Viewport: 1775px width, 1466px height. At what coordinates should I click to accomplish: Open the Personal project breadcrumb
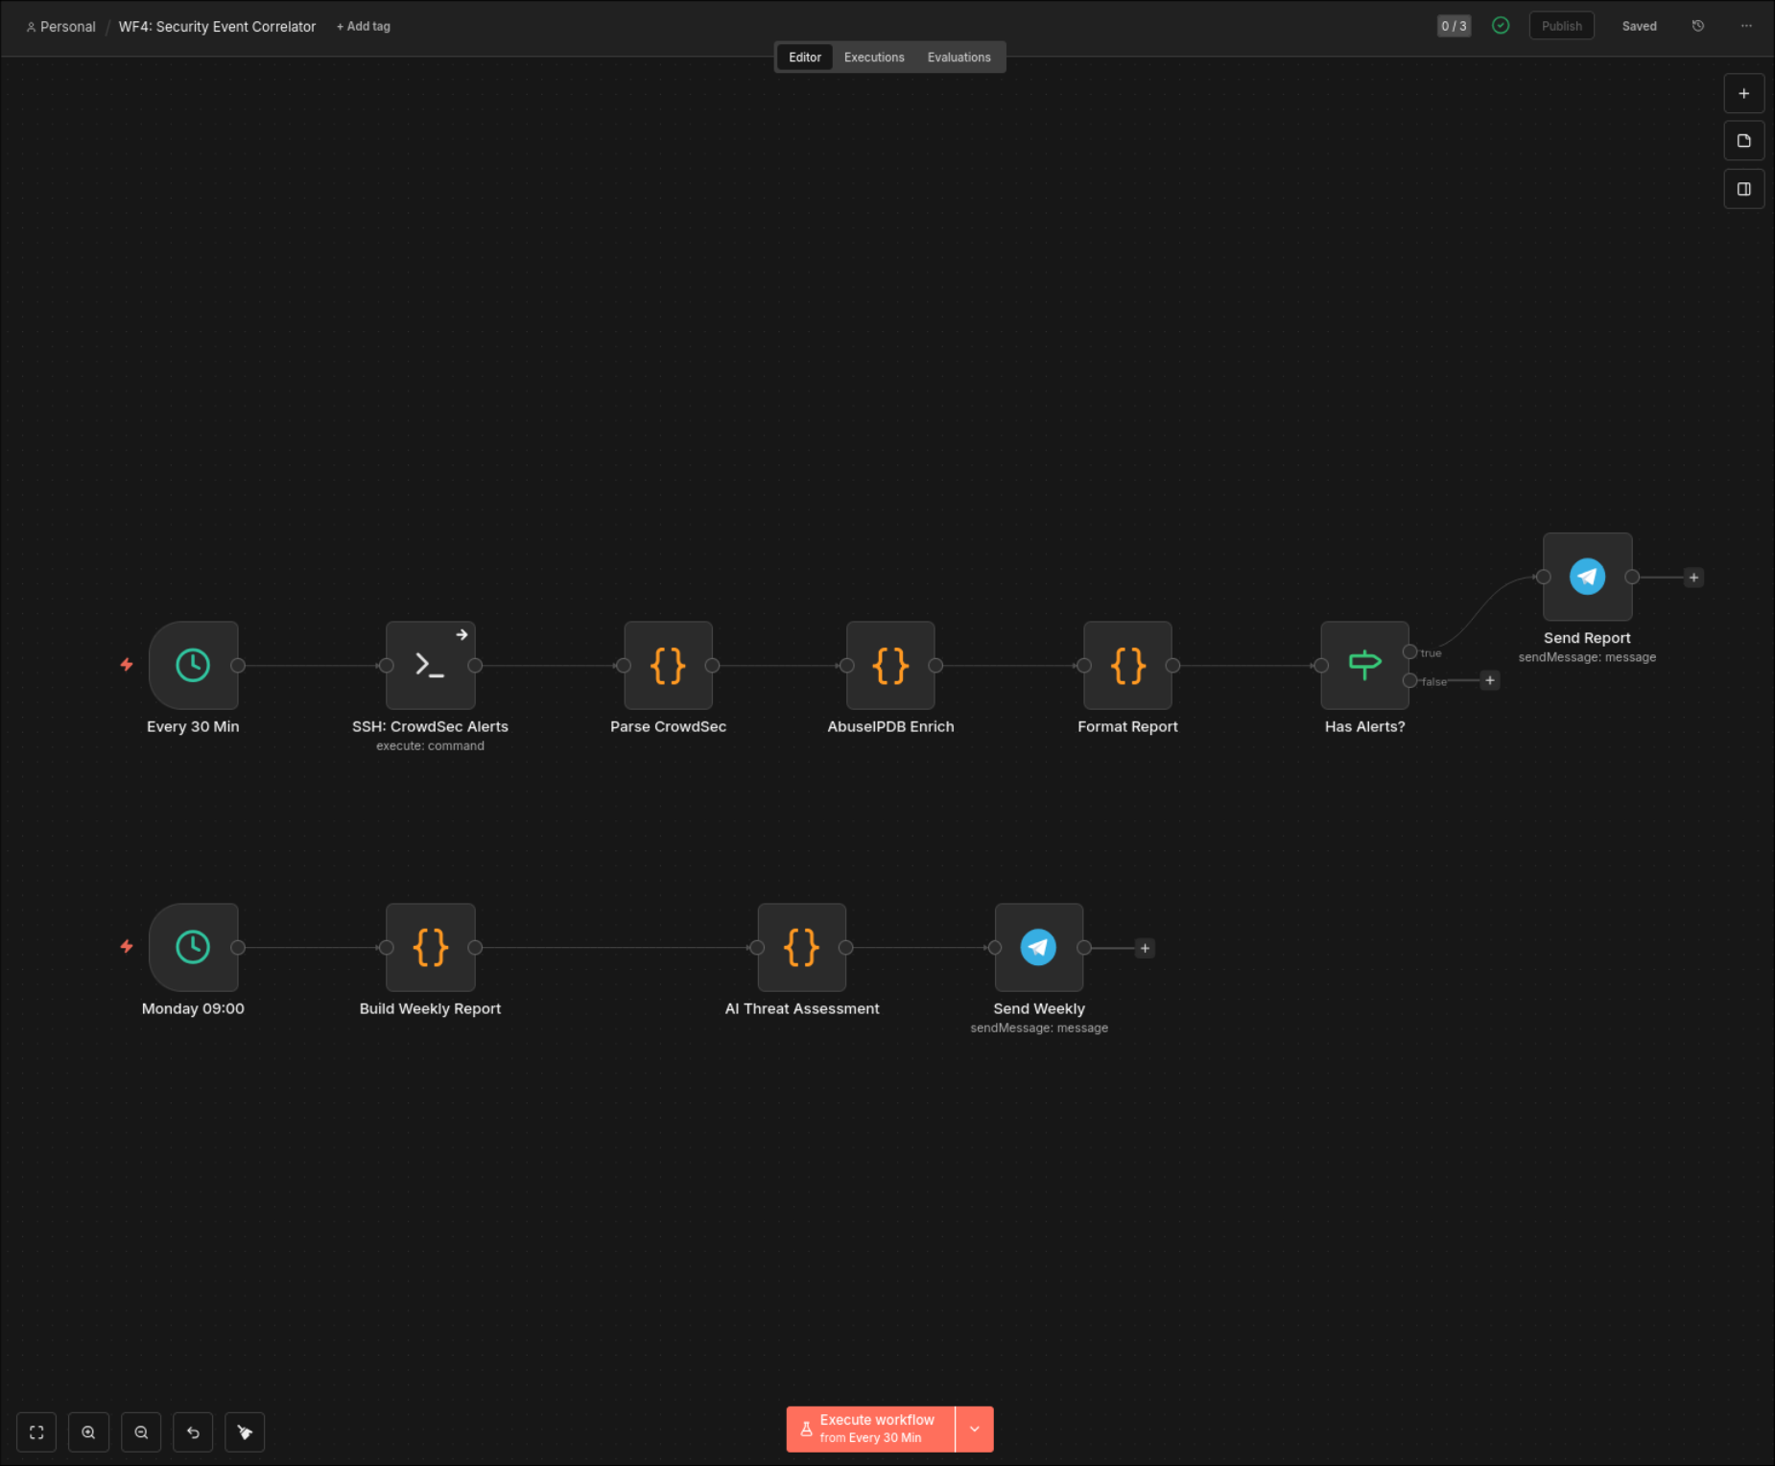60,27
